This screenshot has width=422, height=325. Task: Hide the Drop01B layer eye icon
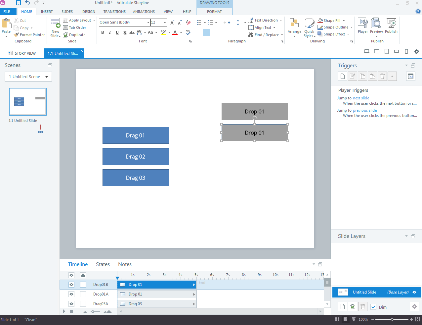click(x=71, y=285)
